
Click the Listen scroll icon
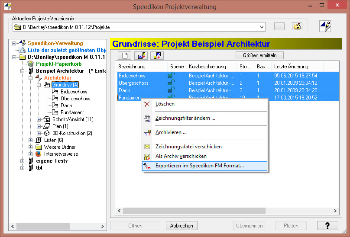coord(39,140)
